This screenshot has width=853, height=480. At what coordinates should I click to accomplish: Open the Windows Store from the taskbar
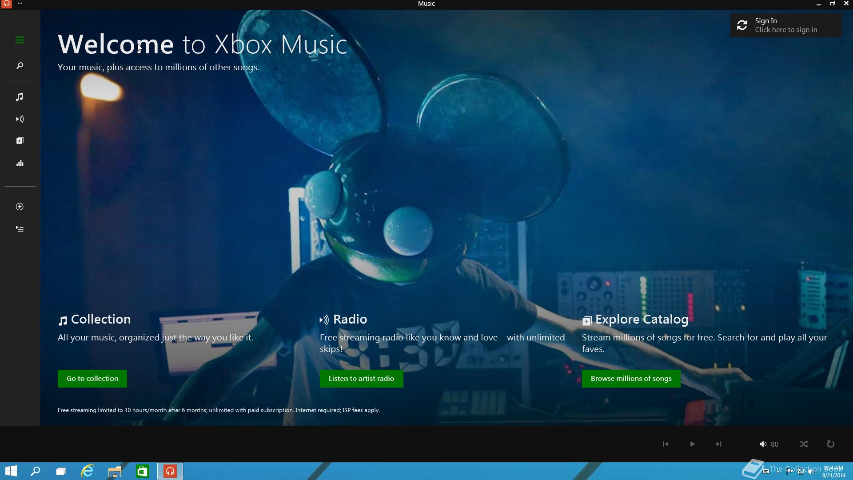[142, 471]
